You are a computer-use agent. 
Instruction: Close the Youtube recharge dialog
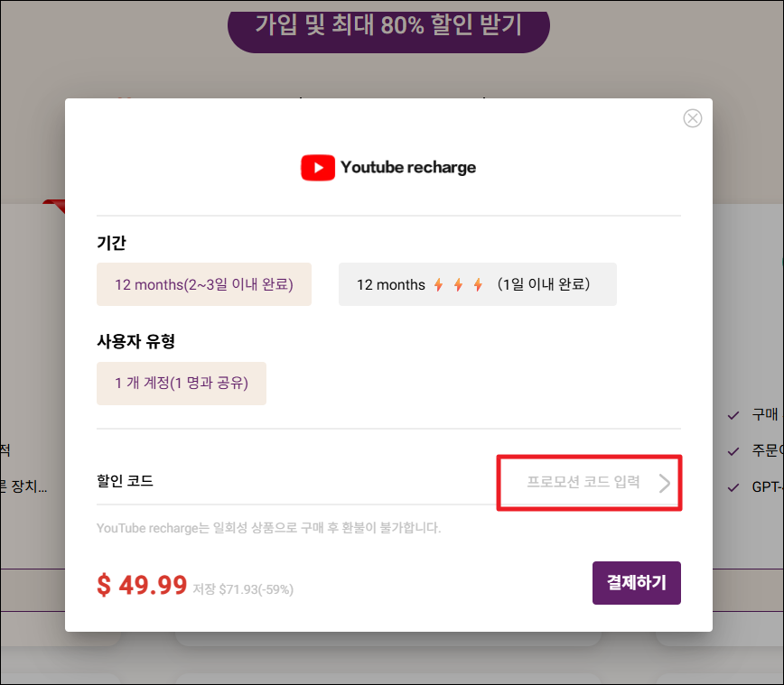point(692,118)
